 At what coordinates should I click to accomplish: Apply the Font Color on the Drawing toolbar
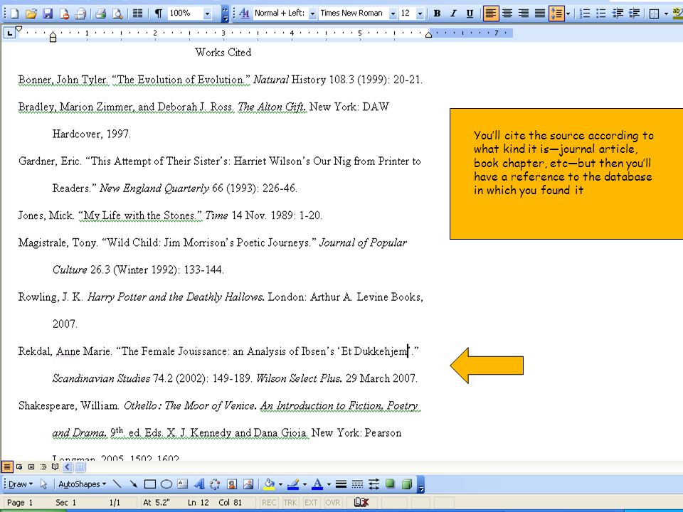click(x=318, y=484)
